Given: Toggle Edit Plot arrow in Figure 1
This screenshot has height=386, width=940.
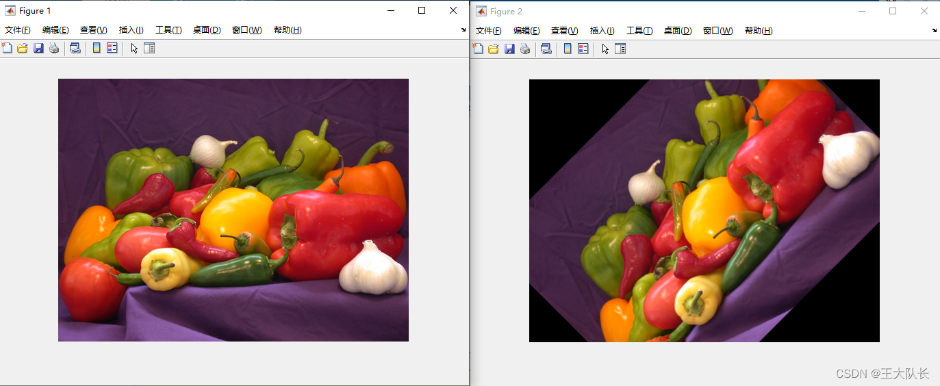Looking at the screenshot, I should 134,48.
